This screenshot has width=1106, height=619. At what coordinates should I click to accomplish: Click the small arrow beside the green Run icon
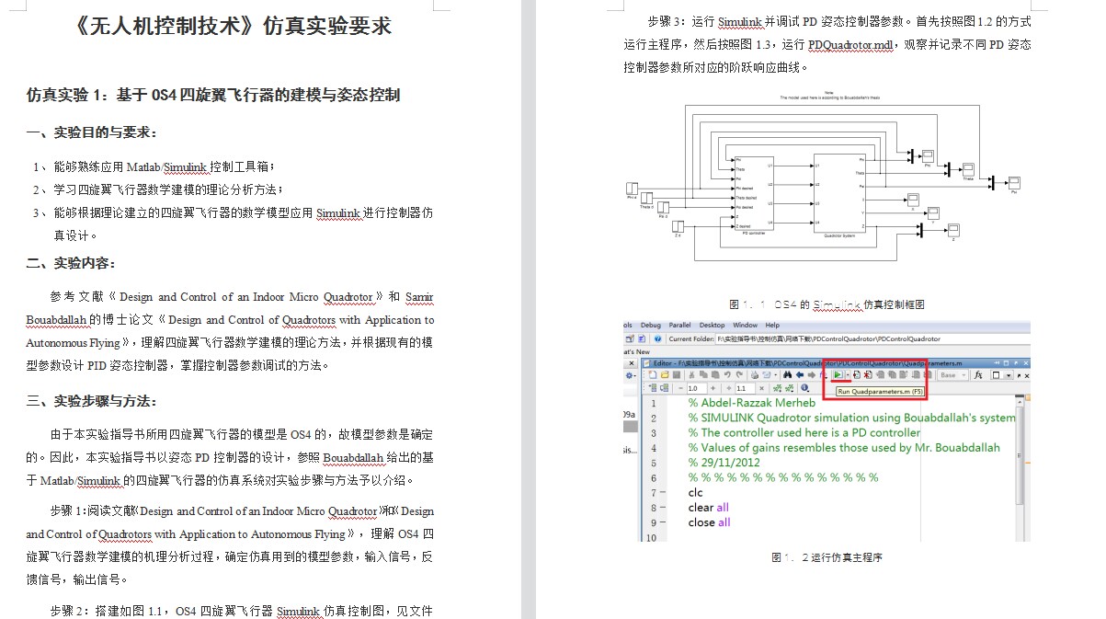[x=848, y=375]
